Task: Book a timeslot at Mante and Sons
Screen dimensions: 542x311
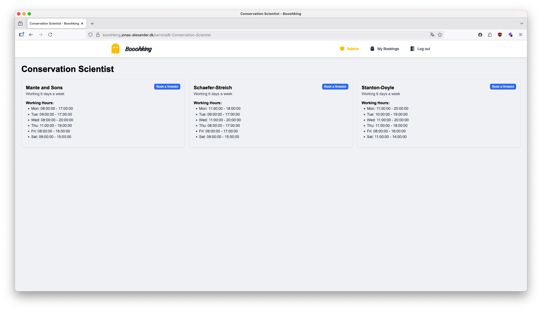Action: click(167, 87)
